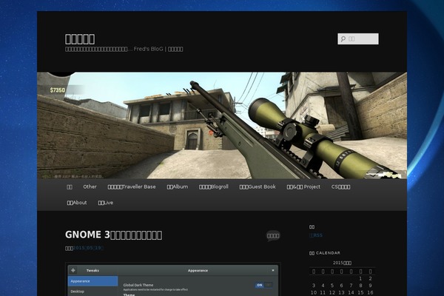444x296 pixels.
Task: Click the CALENDAR widget heading
Action: [x=325, y=253]
